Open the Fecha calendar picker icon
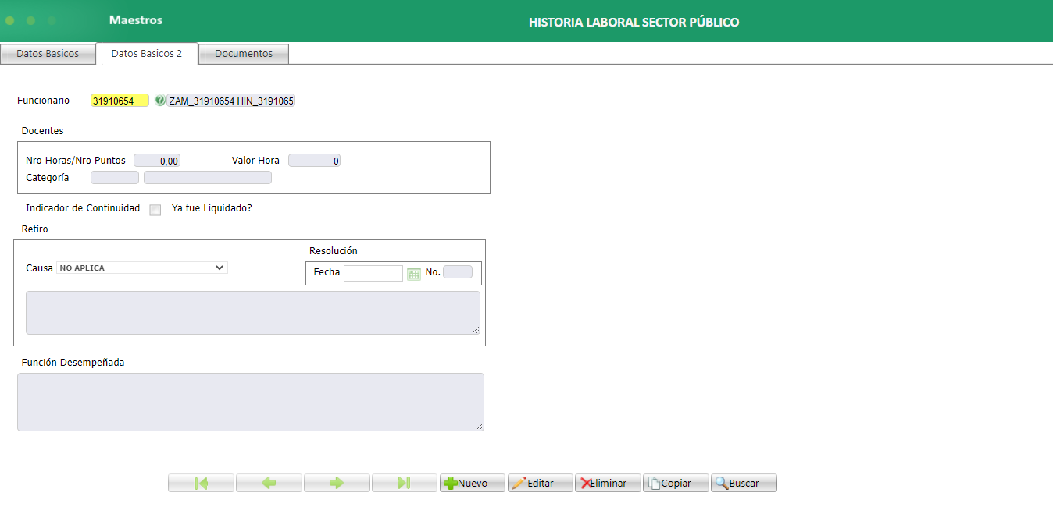Viewport: 1053px width, 514px height. point(414,273)
